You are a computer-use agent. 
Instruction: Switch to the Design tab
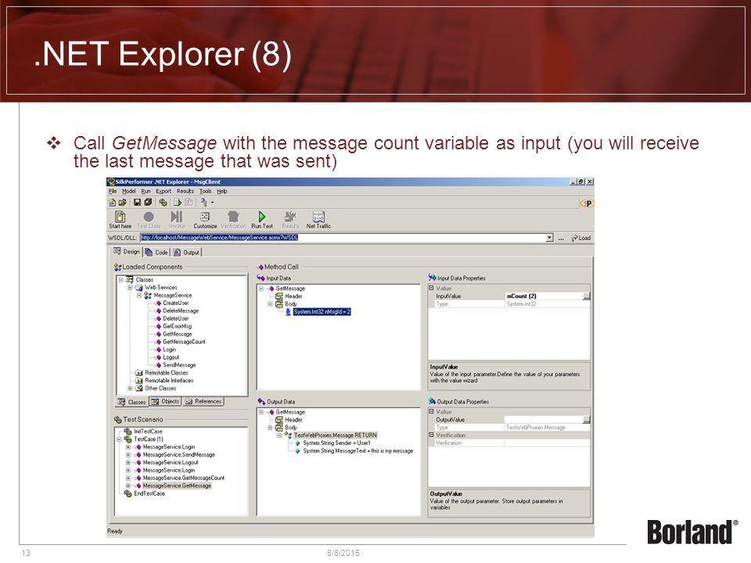point(127,252)
